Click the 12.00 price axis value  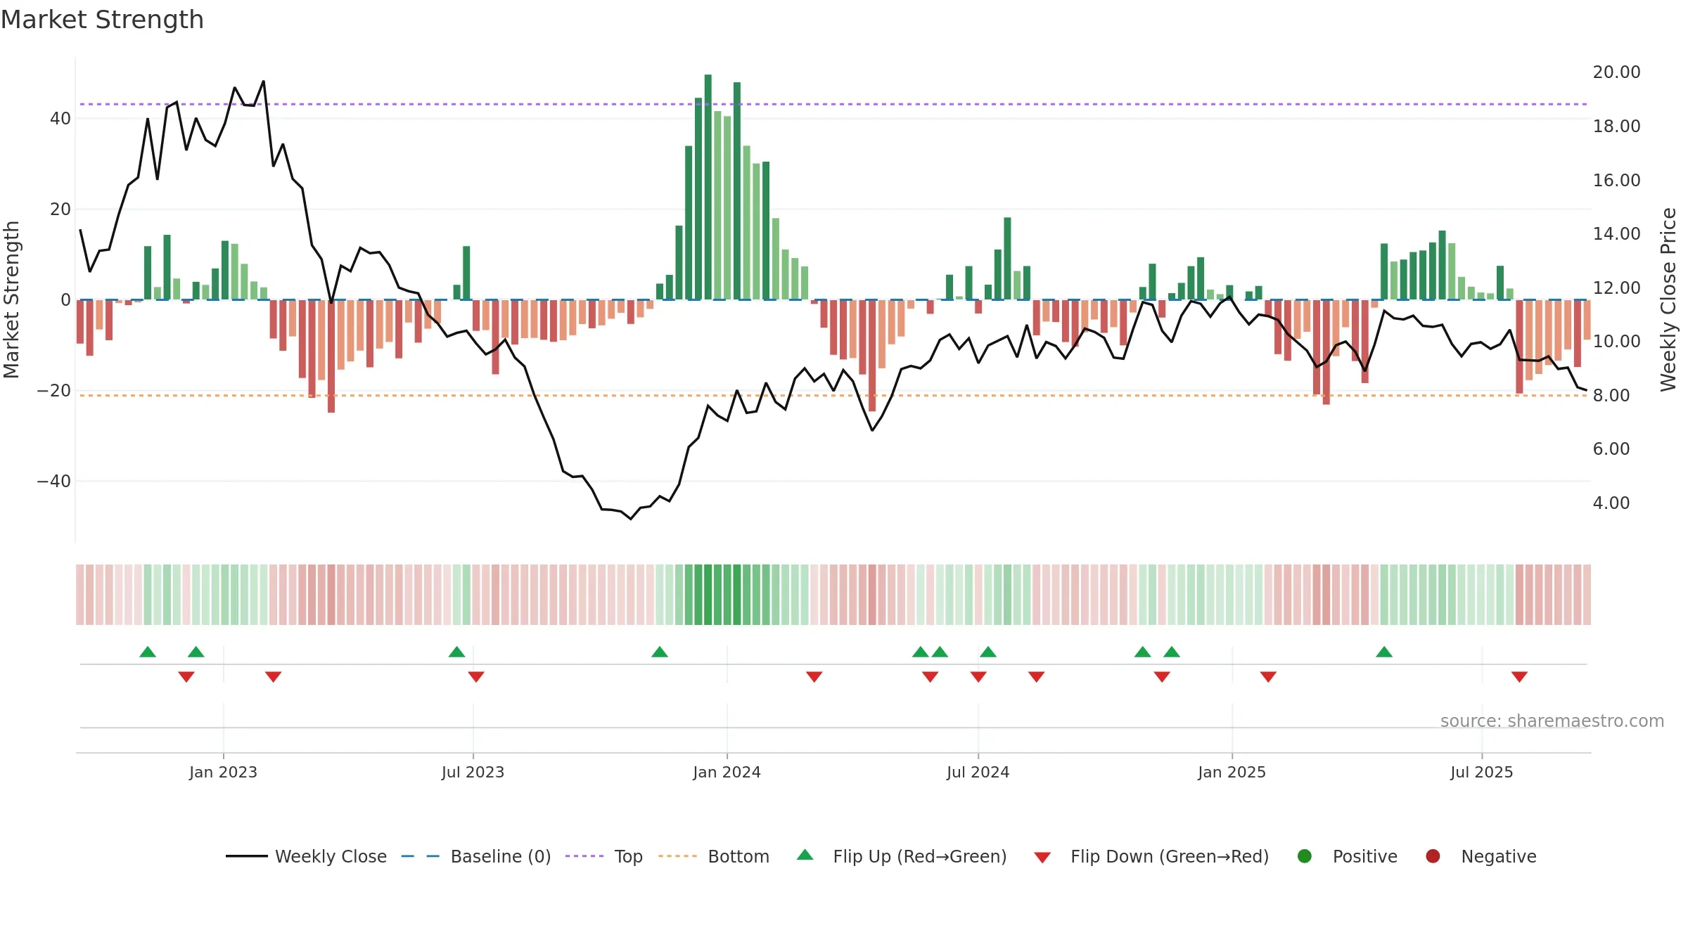coord(1616,288)
